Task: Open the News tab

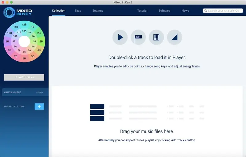Action: pyautogui.click(x=185, y=11)
